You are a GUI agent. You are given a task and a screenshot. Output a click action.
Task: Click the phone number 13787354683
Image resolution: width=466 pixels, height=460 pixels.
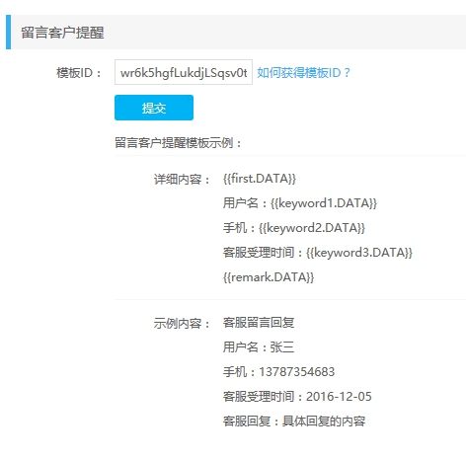[x=297, y=372]
